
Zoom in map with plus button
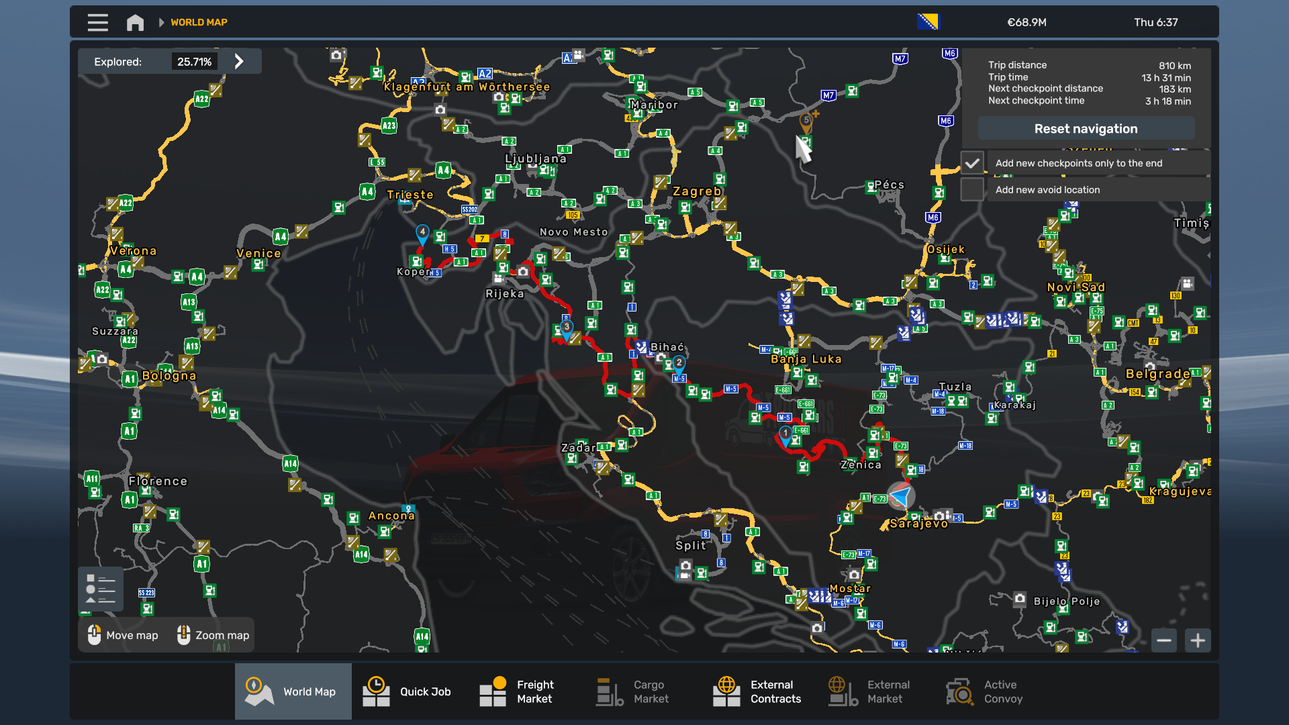(1198, 640)
